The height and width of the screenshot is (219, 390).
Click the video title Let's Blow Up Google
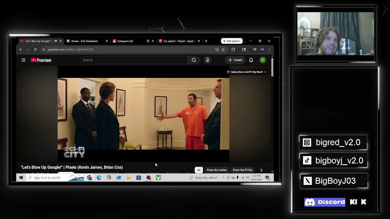(x=72, y=167)
